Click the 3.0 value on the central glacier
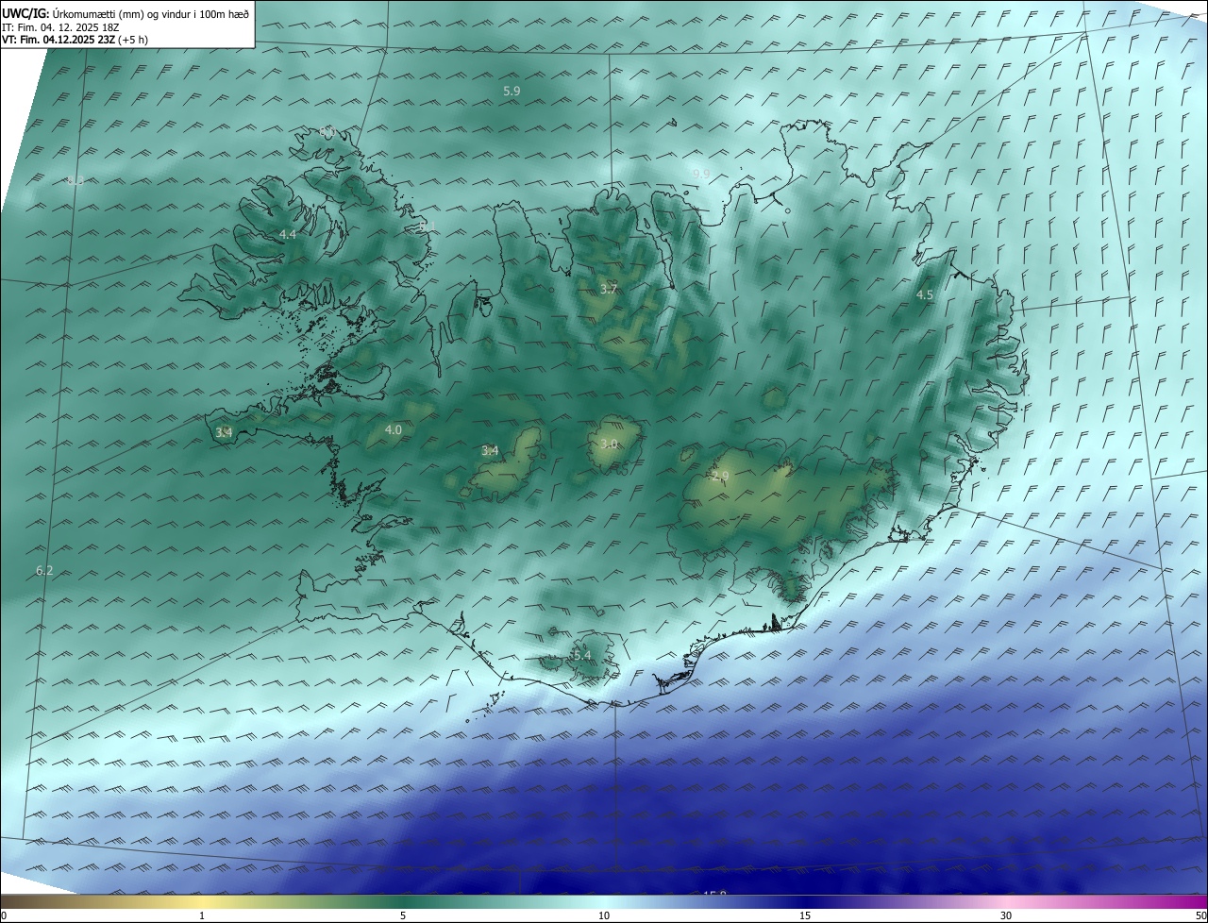Viewport: 1208px width, 923px height. tap(609, 444)
